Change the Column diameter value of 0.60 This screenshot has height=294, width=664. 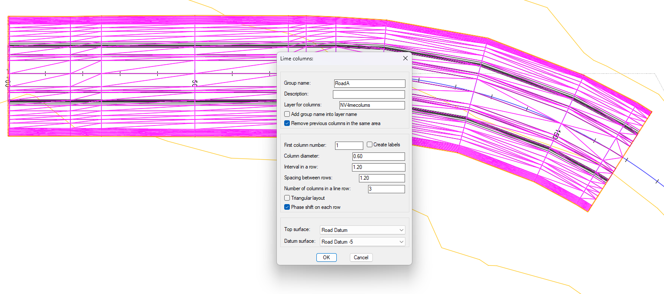point(378,156)
